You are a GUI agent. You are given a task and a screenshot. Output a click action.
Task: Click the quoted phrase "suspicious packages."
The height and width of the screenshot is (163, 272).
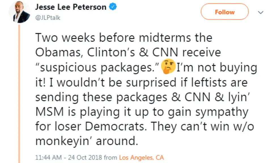97,68
